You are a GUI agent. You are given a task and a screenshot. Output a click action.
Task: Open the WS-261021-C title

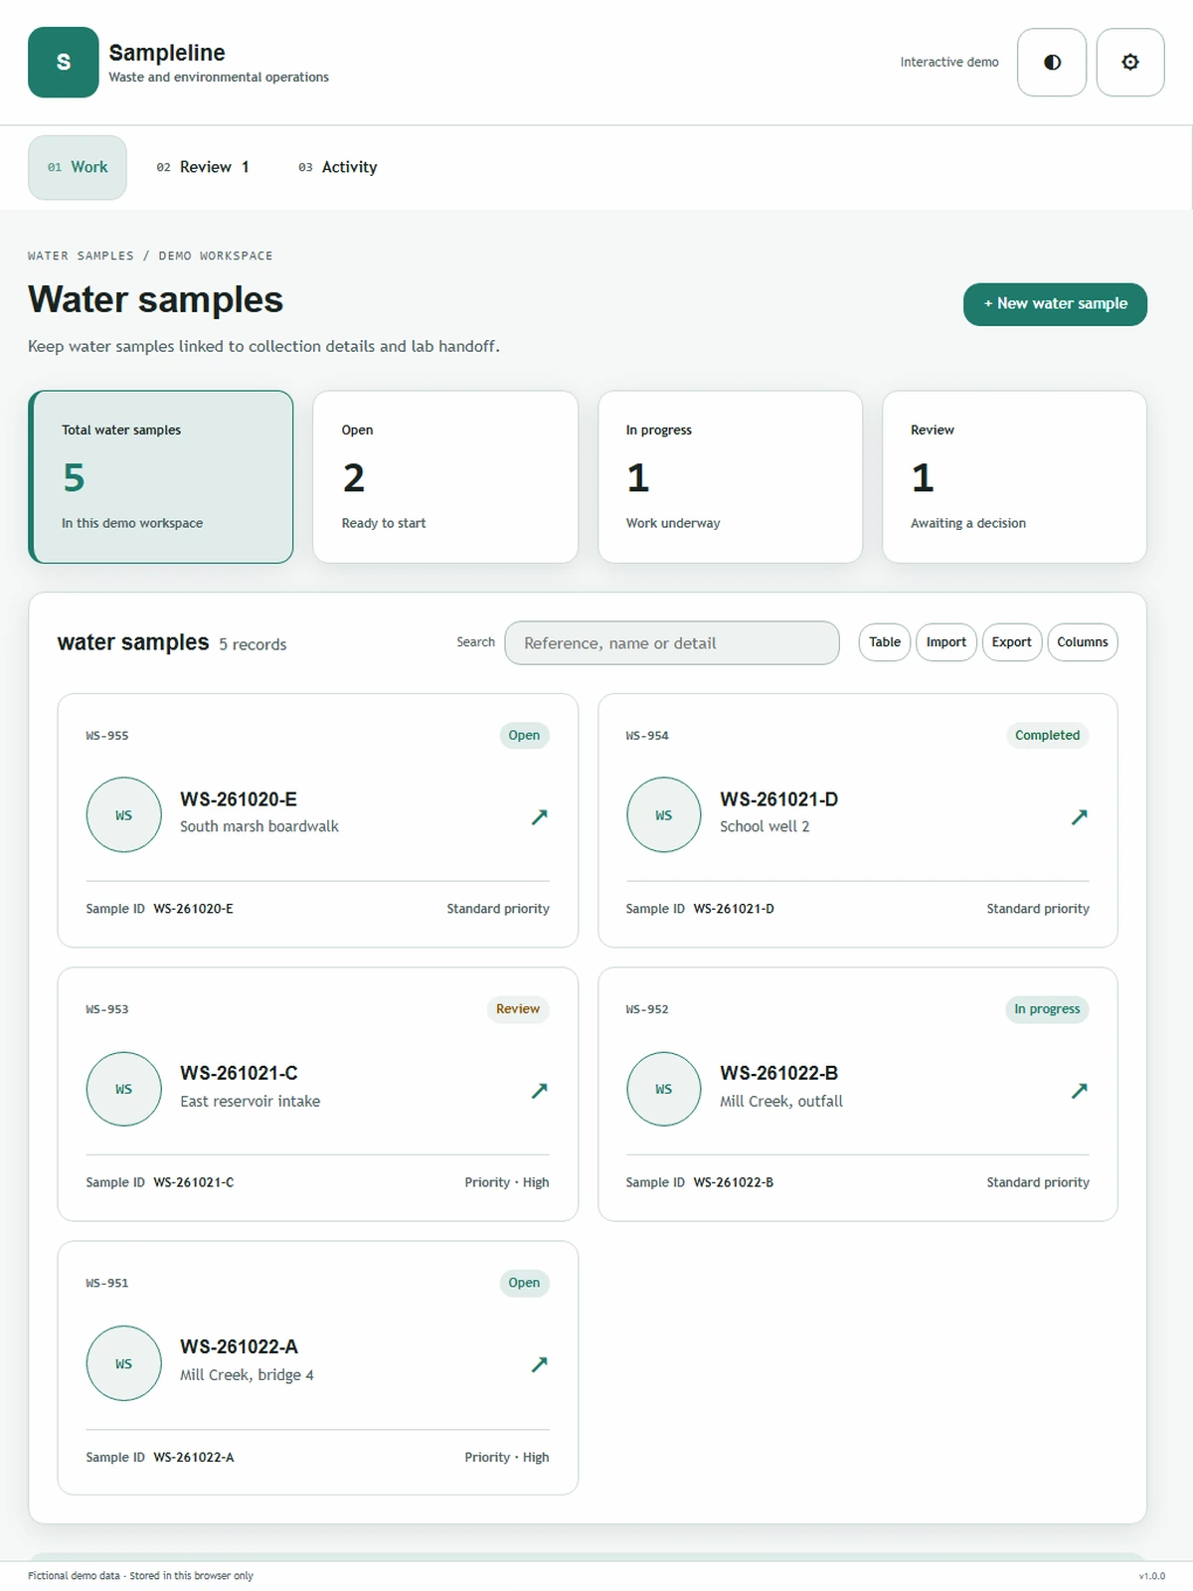point(239,1073)
